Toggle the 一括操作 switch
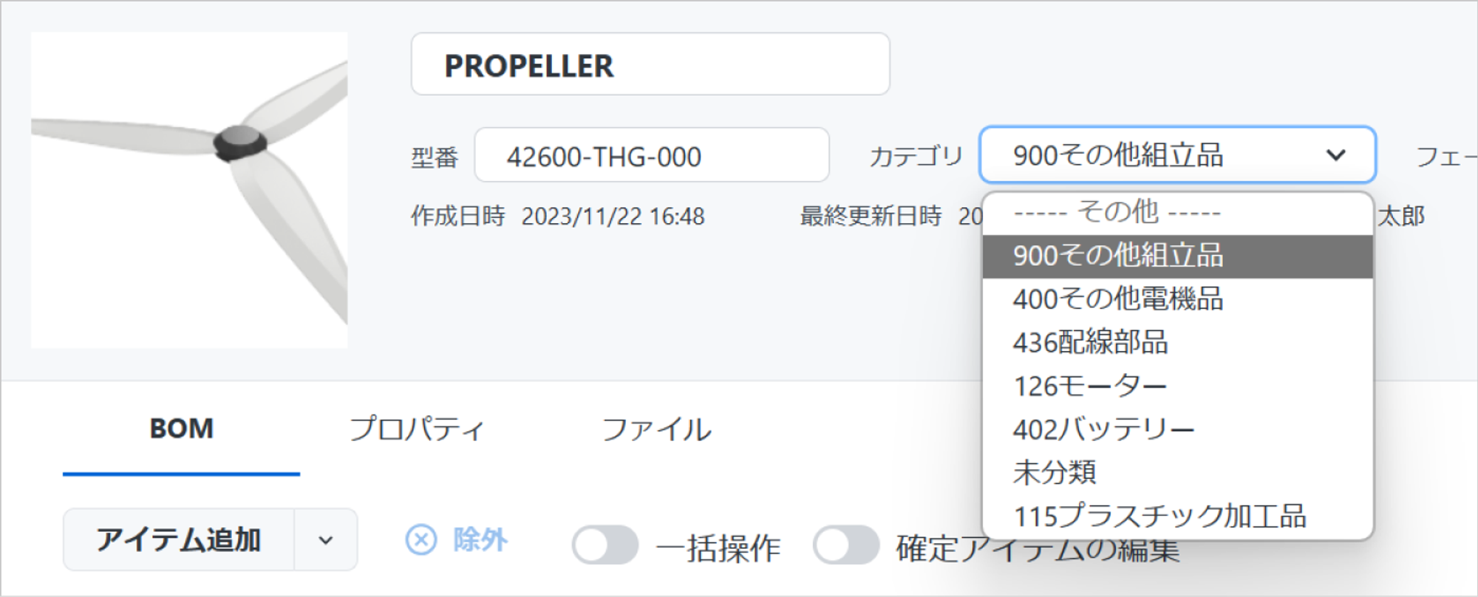 pos(605,545)
